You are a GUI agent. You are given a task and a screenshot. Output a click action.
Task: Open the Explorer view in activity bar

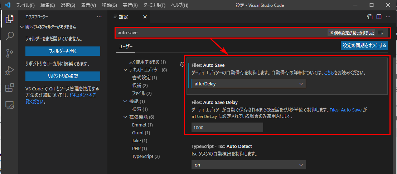[x=9, y=19]
